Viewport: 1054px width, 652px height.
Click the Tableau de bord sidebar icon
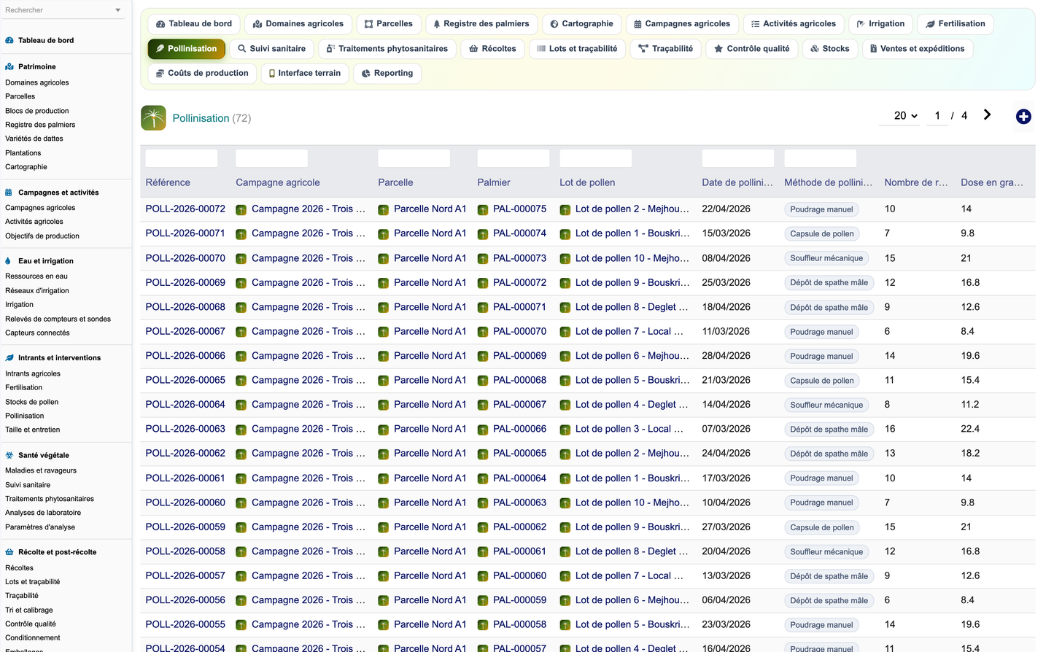point(9,40)
